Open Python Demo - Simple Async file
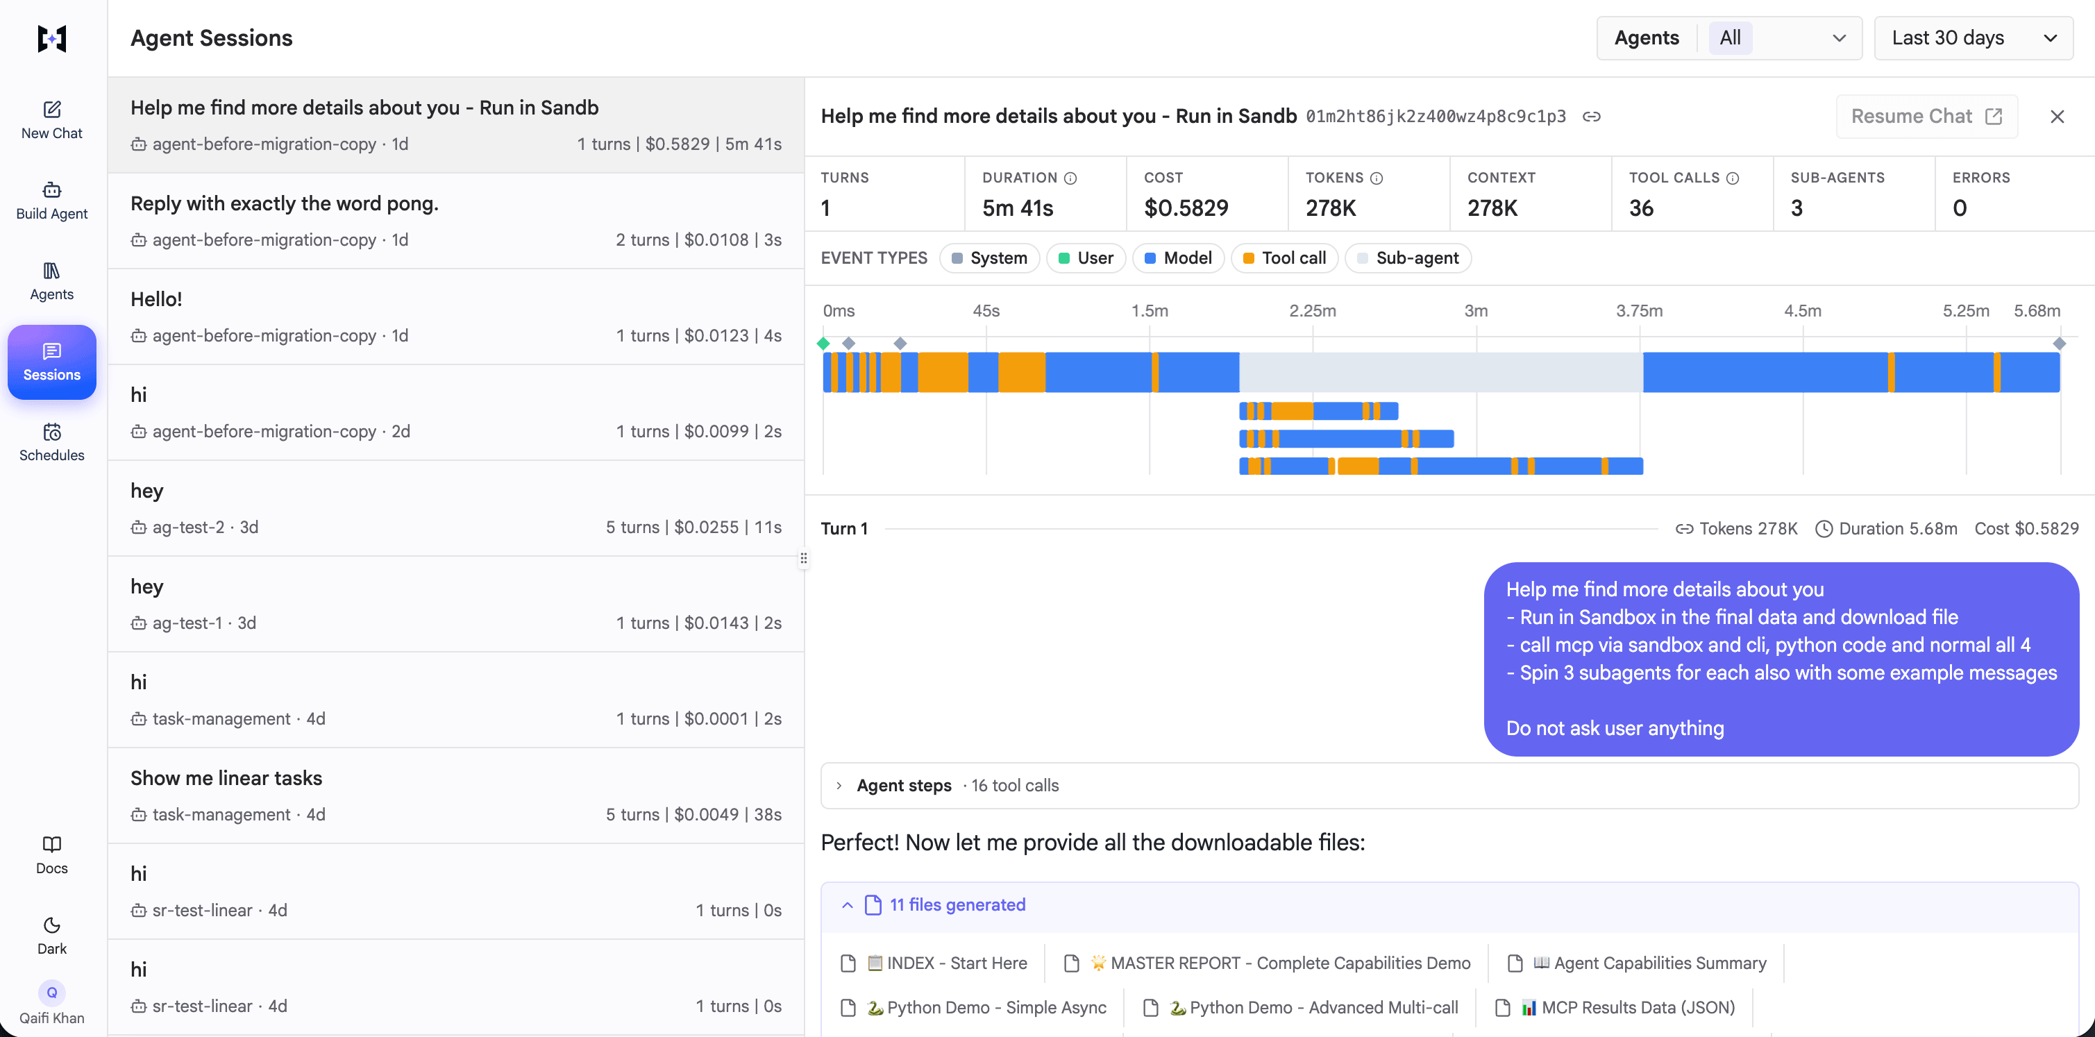This screenshot has width=2095, height=1037. pyautogui.click(x=973, y=1008)
